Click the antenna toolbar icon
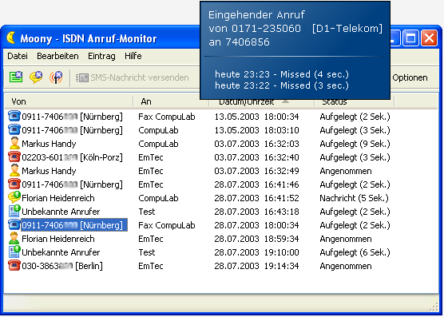Viewport: 444px width, 317px height. (x=56, y=77)
